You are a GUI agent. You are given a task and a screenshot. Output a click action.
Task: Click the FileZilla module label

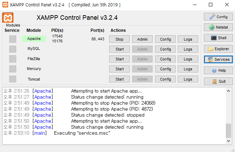tap(34, 59)
